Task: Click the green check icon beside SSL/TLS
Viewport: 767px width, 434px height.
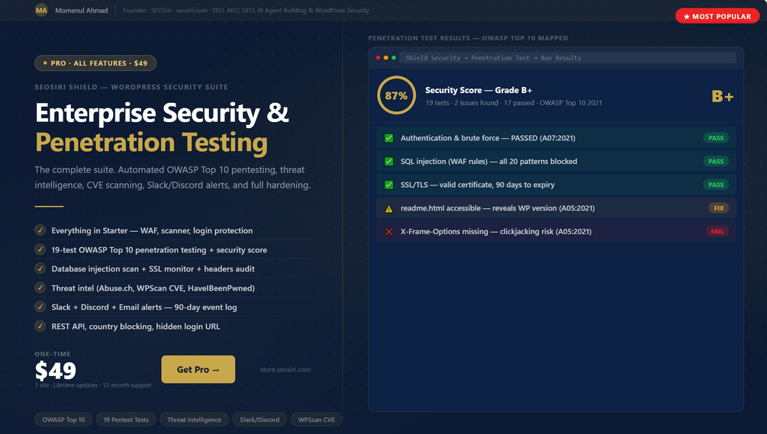Action: tap(388, 185)
